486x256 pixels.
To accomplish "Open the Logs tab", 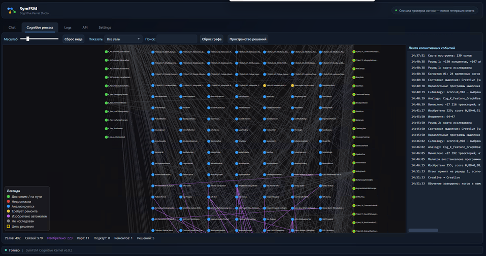I will [68, 27].
